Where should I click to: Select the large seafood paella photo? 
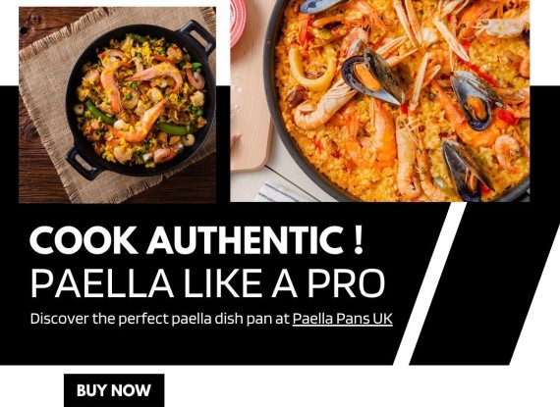380,101
